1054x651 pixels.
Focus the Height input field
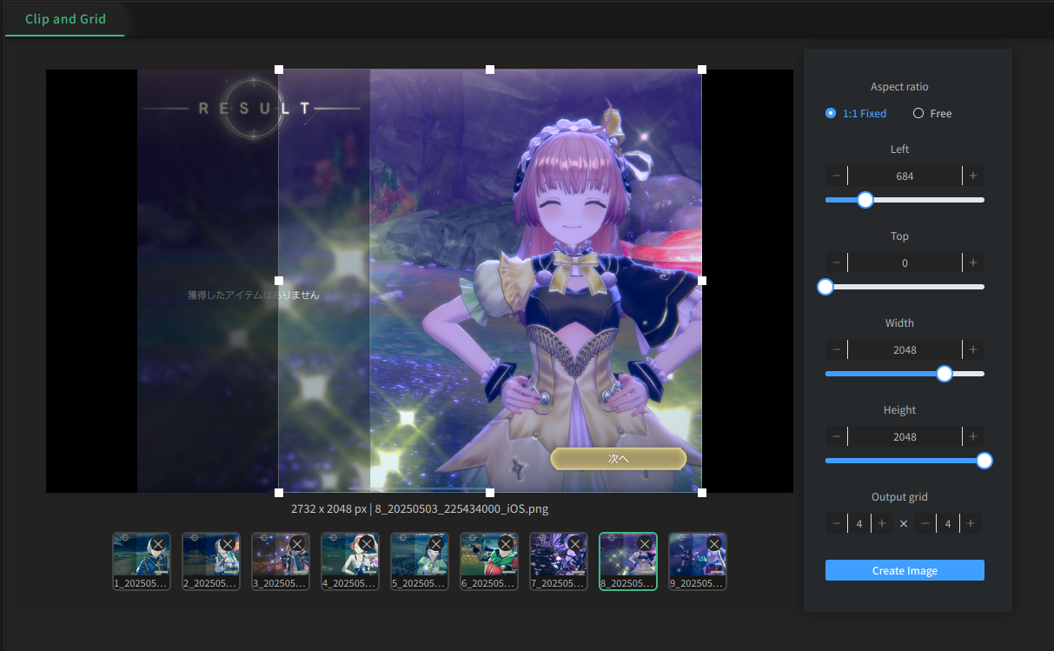click(x=905, y=437)
